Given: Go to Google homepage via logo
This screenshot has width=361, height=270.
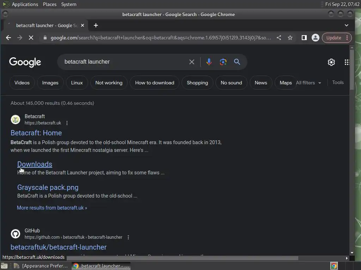Looking at the screenshot, I should pos(25,62).
